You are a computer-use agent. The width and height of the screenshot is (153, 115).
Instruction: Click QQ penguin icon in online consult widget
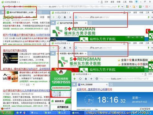[x=61, y=72]
